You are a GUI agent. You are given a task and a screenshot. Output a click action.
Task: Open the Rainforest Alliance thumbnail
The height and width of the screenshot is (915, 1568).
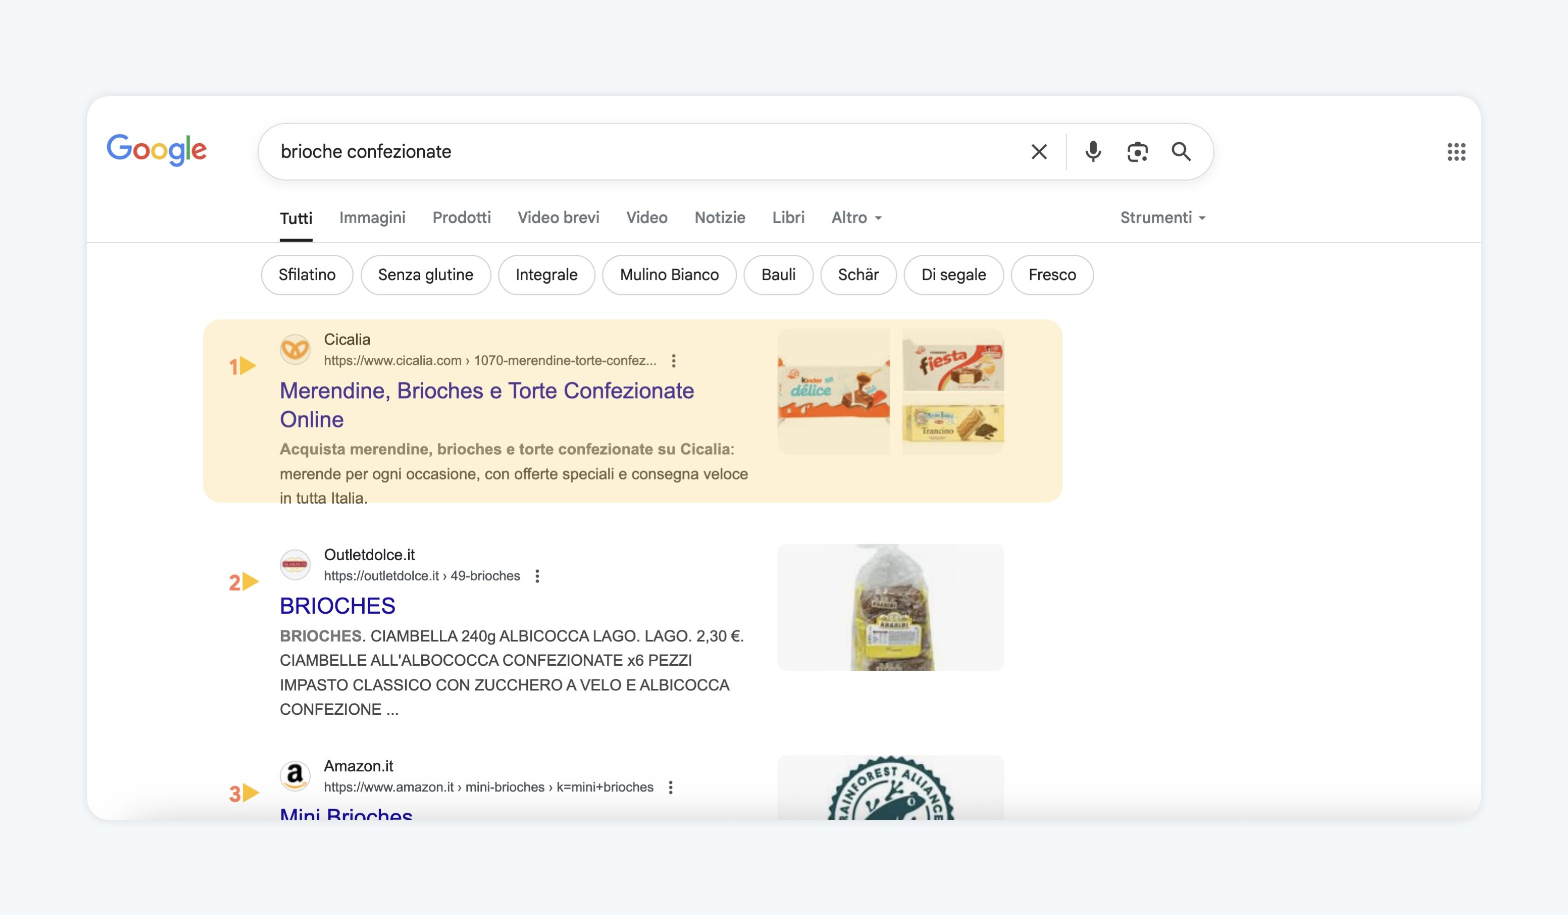pyautogui.click(x=891, y=788)
